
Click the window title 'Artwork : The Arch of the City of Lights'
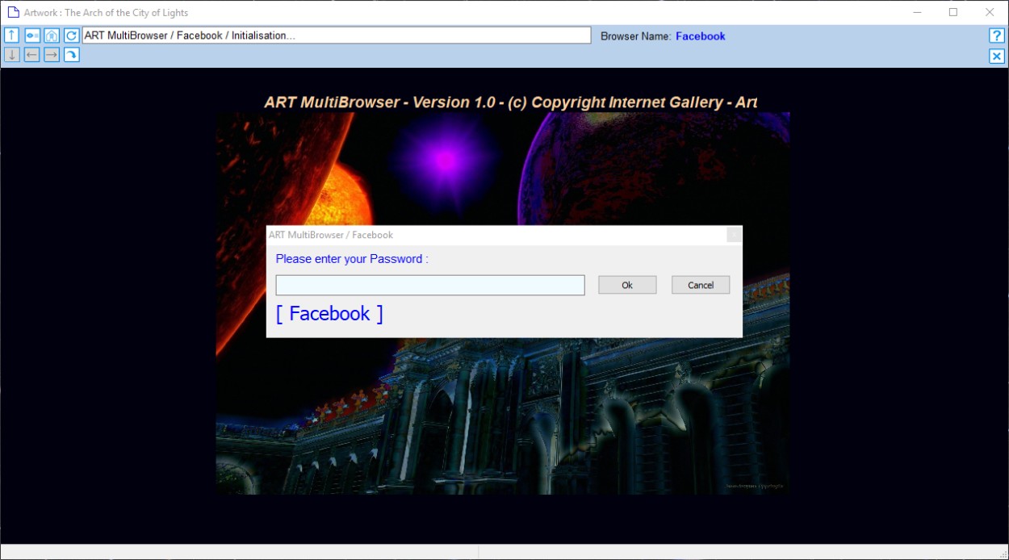pos(106,13)
